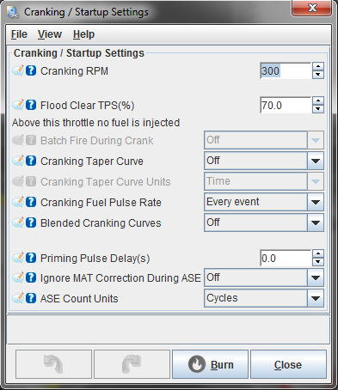
Task: Open help for Flood Clear TPS(%)
Action: [x=31, y=105]
